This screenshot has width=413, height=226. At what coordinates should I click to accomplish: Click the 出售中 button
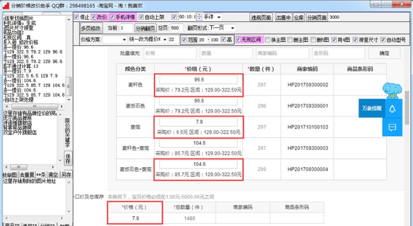(x=283, y=17)
